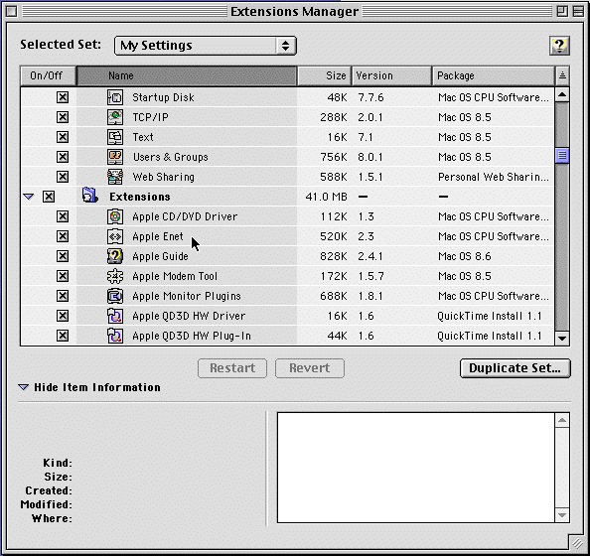Sort by the Version column header
The image size is (590, 556).
(x=391, y=75)
